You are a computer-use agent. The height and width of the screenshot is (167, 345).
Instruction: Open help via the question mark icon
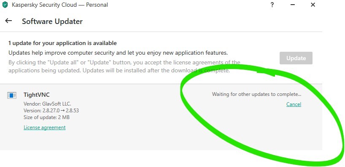point(272,5)
